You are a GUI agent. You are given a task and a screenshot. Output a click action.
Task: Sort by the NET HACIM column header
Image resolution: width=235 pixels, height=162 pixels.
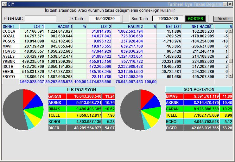(201, 26)
